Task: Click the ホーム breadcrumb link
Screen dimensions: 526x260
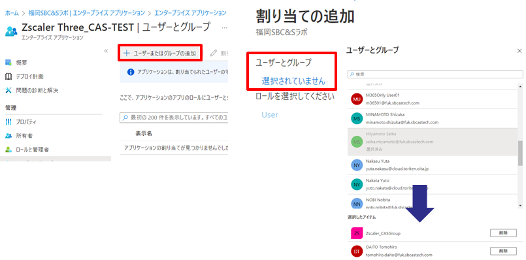Action: [x=12, y=13]
